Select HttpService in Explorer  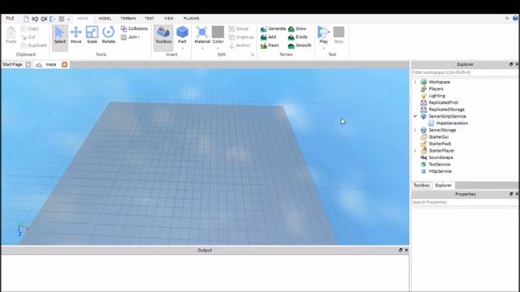[x=440, y=171]
